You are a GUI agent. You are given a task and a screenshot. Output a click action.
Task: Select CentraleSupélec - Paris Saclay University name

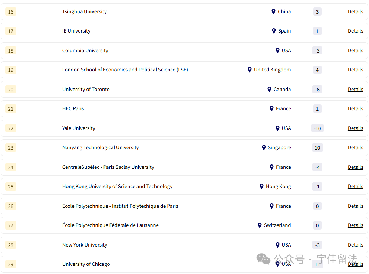pyautogui.click(x=108, y=167)
